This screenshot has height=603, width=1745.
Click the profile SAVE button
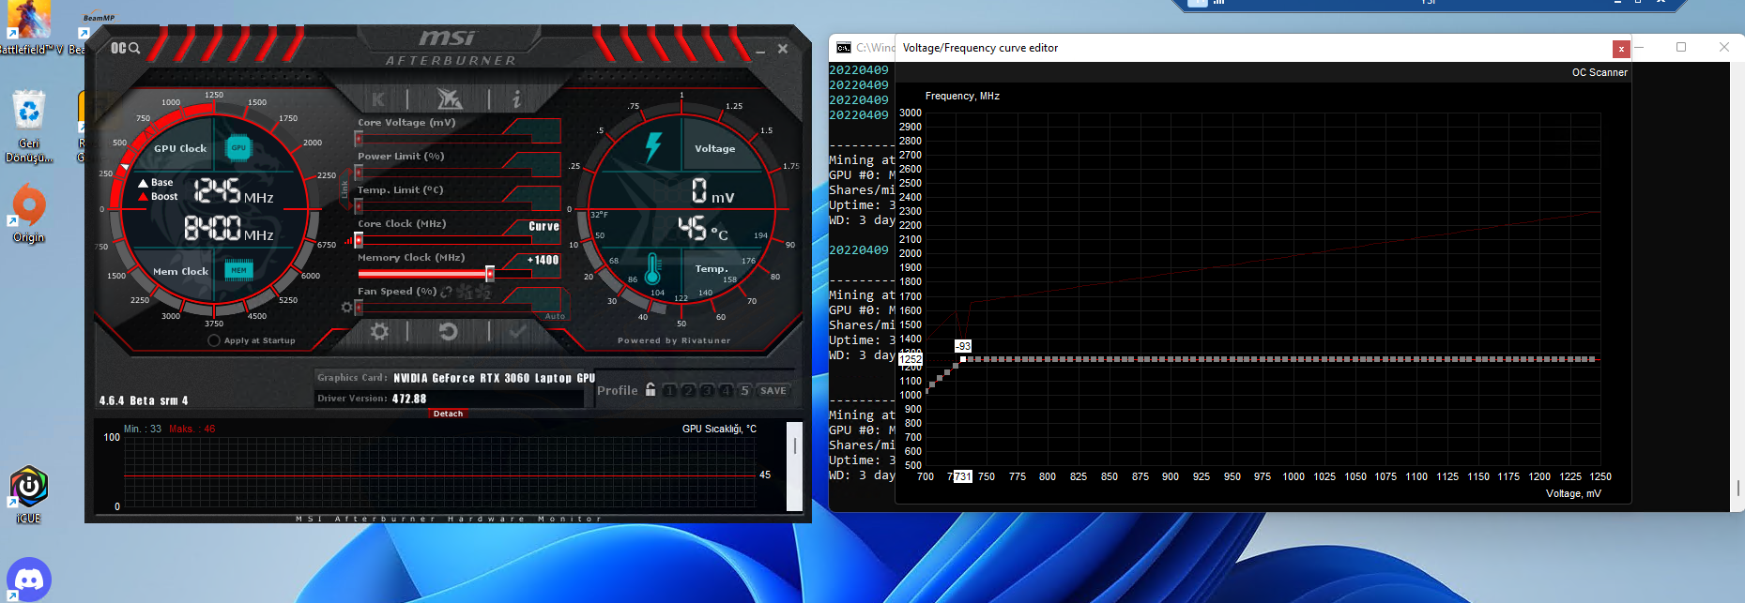tap(773, 390)
